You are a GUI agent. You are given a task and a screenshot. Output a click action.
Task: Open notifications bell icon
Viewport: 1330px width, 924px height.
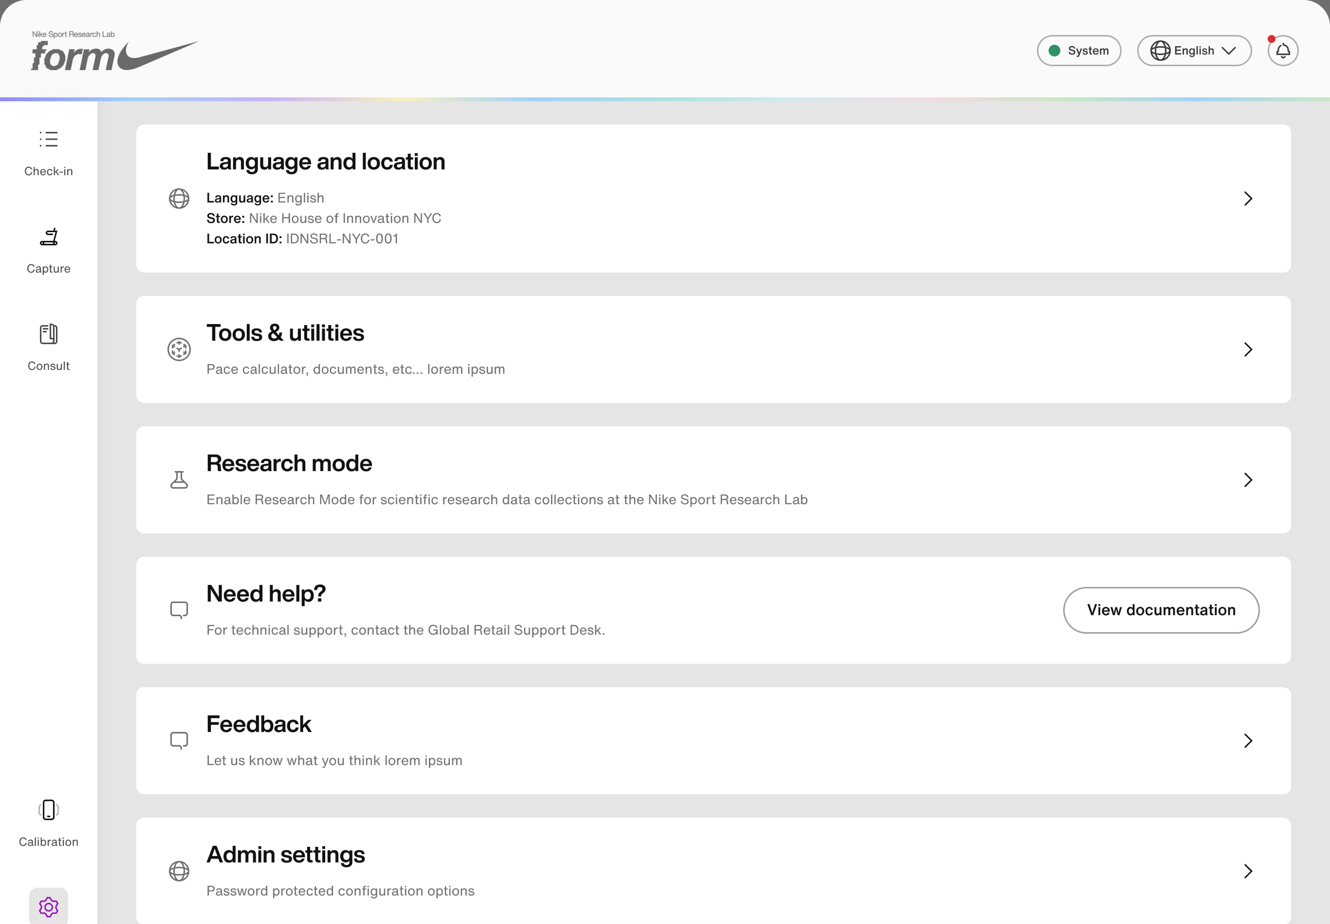click(1283, 51)
